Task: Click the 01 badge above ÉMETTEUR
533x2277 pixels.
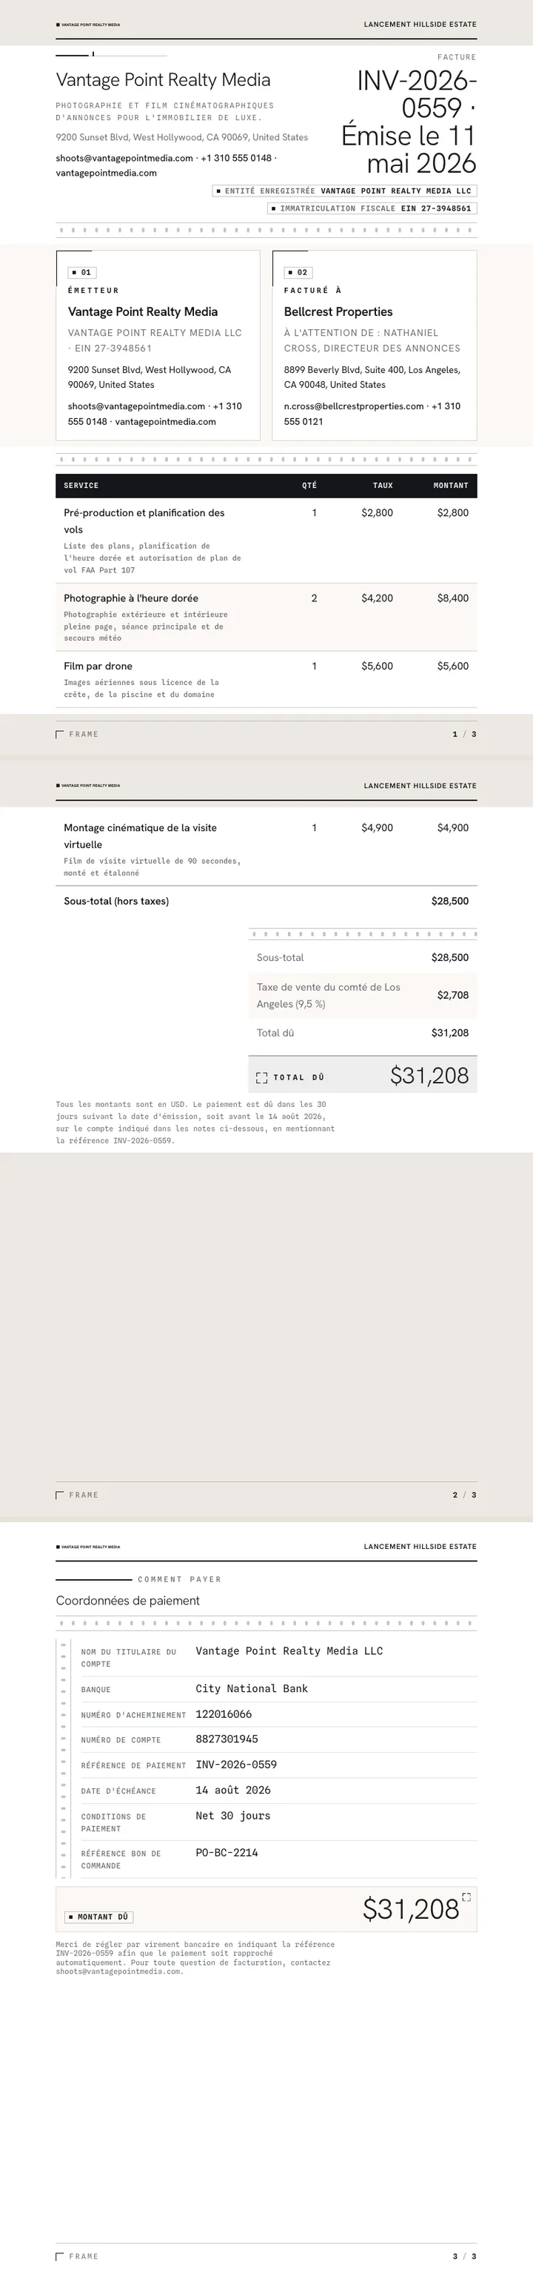Action: coord(82,272)
